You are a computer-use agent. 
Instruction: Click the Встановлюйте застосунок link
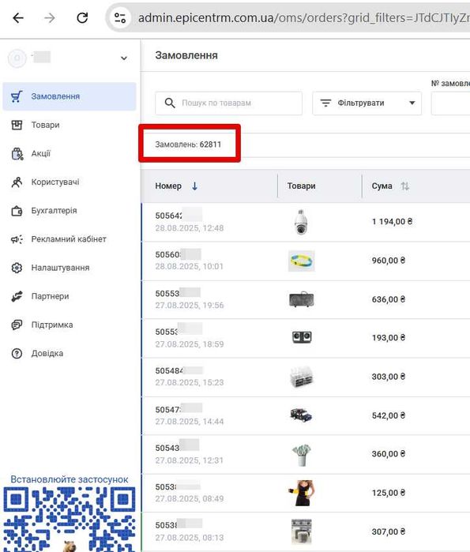70,479
